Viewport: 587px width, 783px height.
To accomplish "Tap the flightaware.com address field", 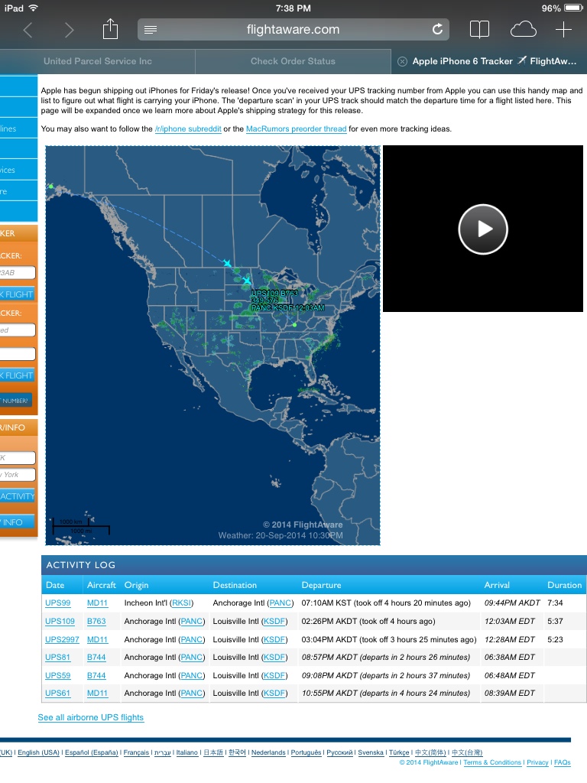I will [293, 30].
